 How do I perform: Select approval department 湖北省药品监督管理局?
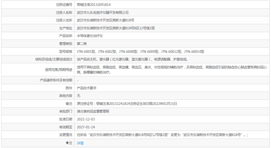tap(93, 111)
